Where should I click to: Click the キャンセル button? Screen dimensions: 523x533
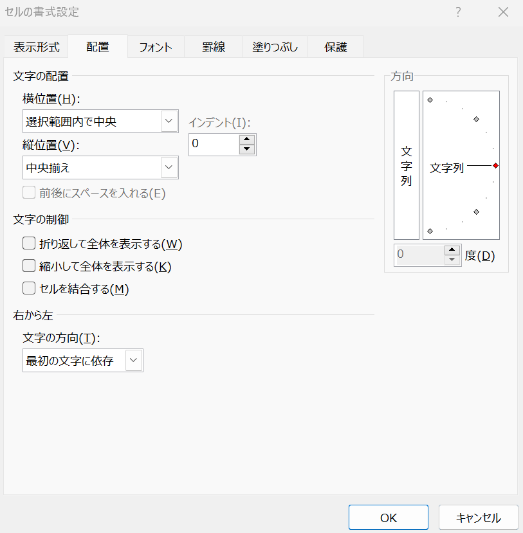[x=478, y=518]
